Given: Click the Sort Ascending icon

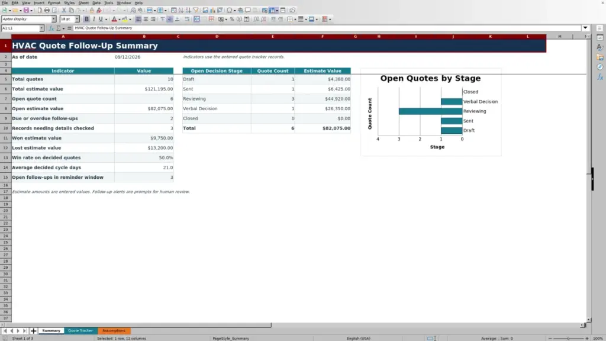Looking at the screenshot, I should click(181, 10).
